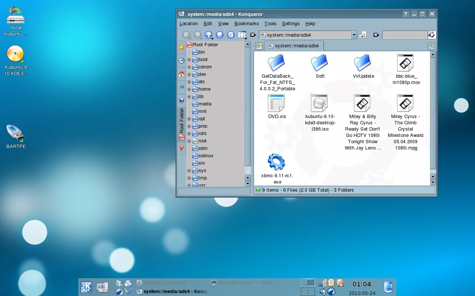
Task: Click inside the location URL field
Action: click(x=305, y=35)
